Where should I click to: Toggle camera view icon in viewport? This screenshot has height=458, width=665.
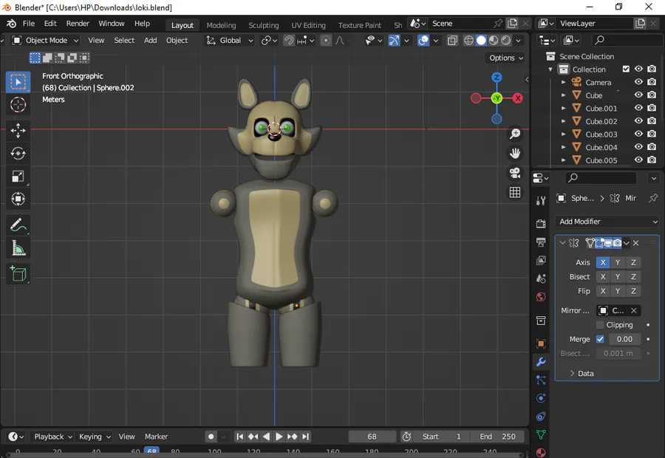(515, 173)
